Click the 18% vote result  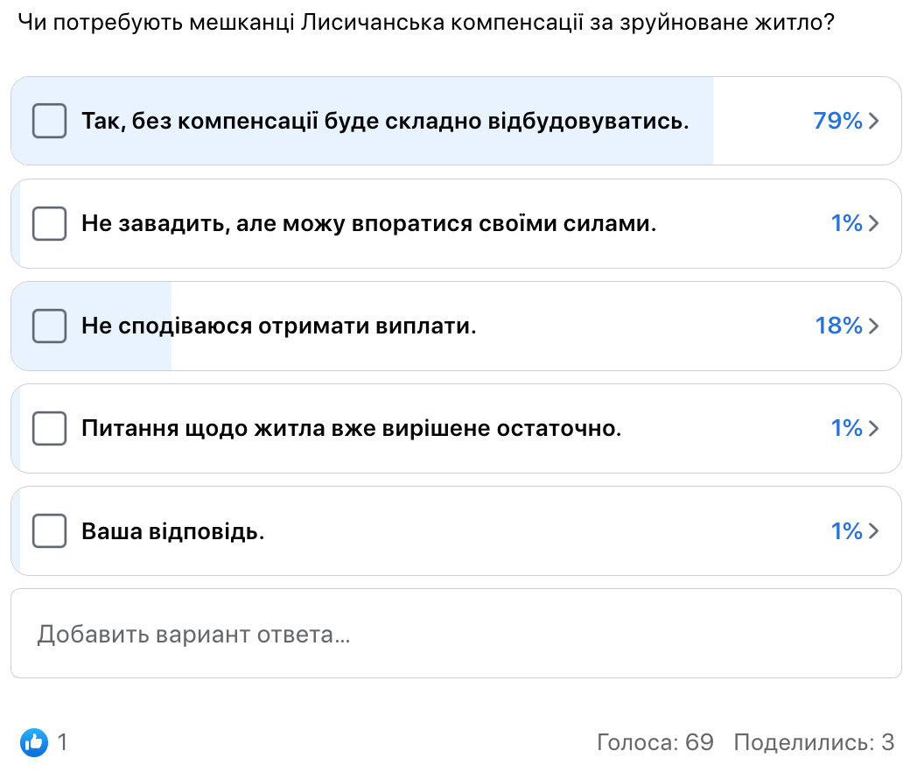coord(838,326)
